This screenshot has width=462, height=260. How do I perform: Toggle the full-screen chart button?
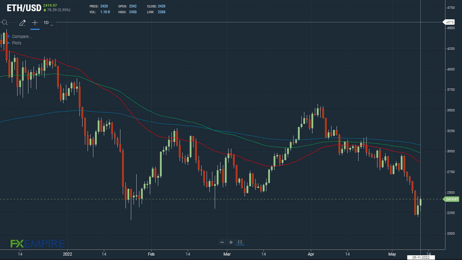click(240, 242)
